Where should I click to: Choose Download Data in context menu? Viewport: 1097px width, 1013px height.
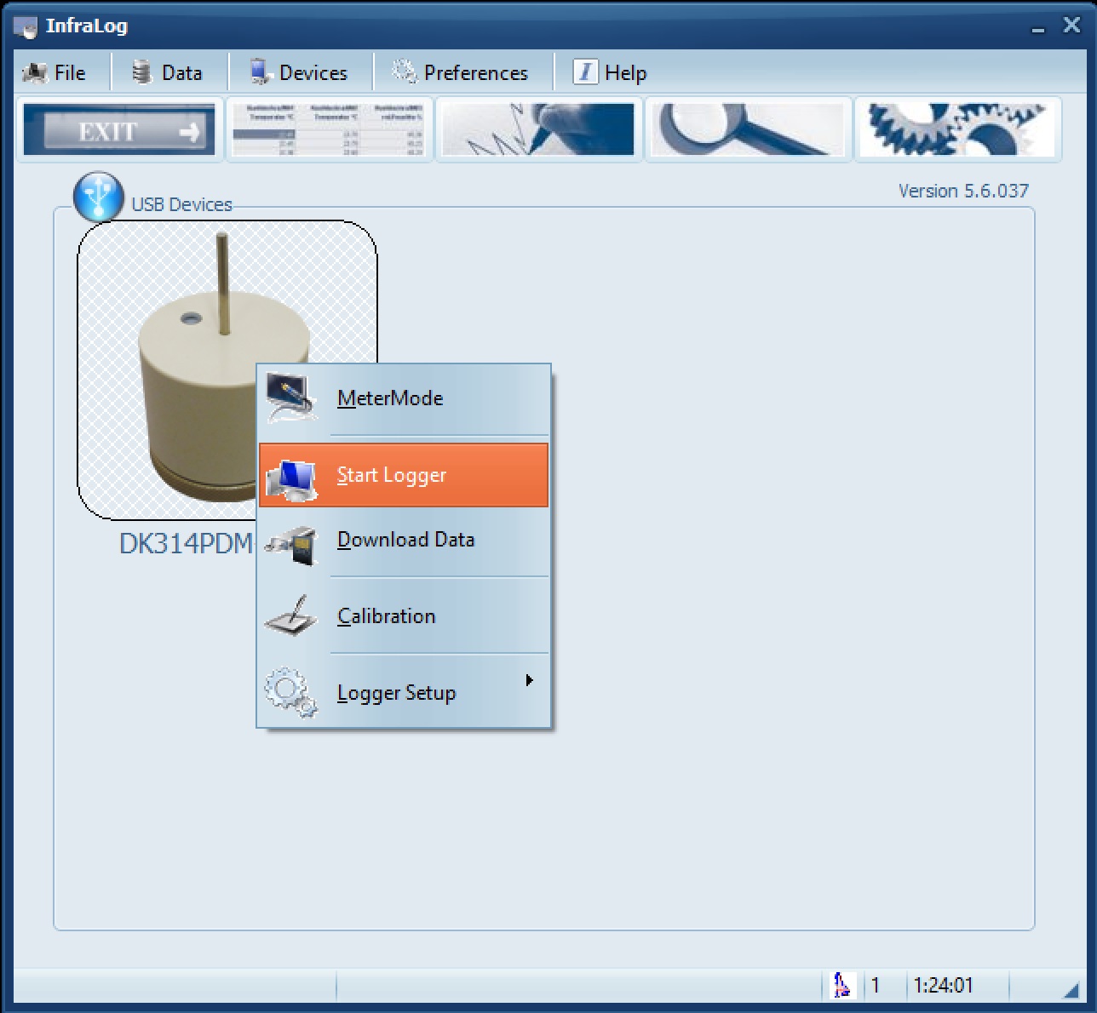coord(405,540)
